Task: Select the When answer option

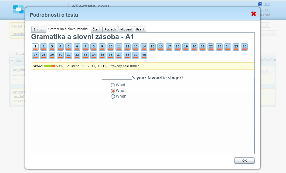Action: pyautogui.click(x=113, y=96)
